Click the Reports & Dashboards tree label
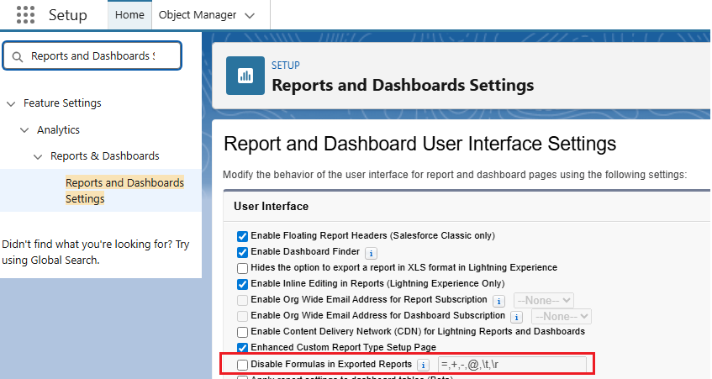The height and width of the screenshot is (379, 712). pyautogui.click(x=105, y=156)
